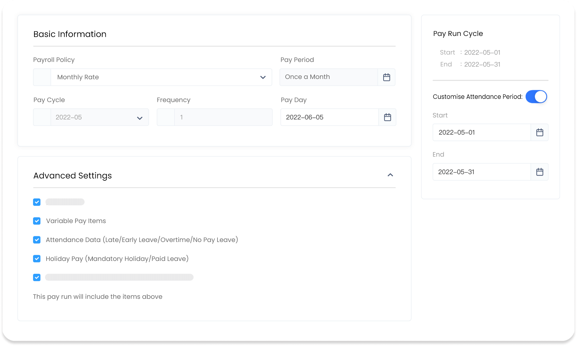This screenshot has height=346, width=577.
Task: Toggle Customise Attendance Period switch
Action: (536, 97)
